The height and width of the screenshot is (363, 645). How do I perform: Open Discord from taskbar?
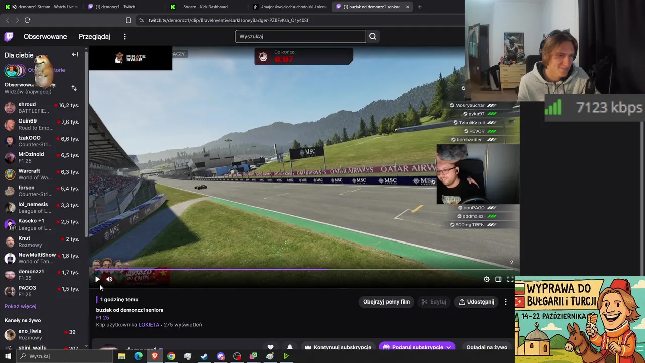[x=221, y=356]
